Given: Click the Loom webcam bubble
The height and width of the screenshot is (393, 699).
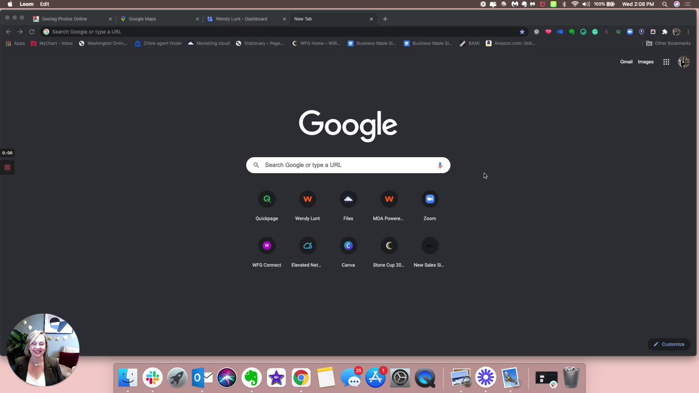Looking at the screenshot, I should [x=44, y=349].
